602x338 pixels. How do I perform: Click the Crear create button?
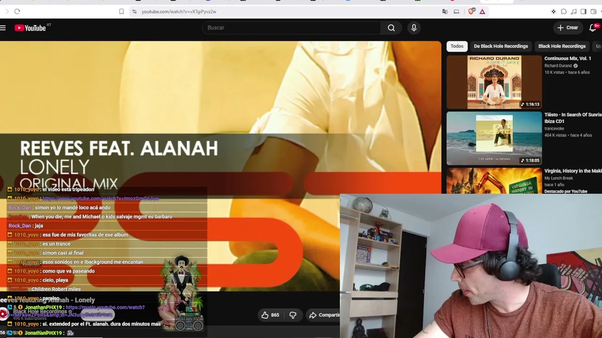(568, 28)
